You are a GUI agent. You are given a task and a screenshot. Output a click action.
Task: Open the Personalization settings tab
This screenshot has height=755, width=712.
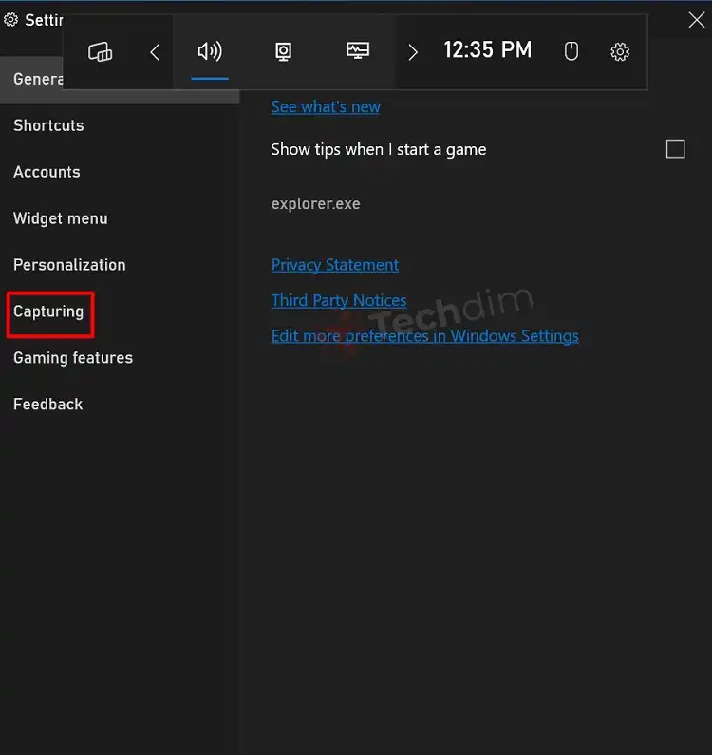click(69, 265)
